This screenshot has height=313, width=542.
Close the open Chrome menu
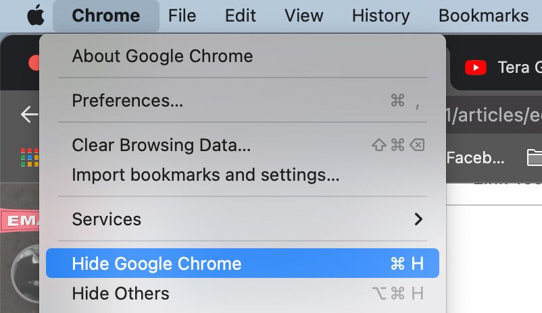coord(106,16)
